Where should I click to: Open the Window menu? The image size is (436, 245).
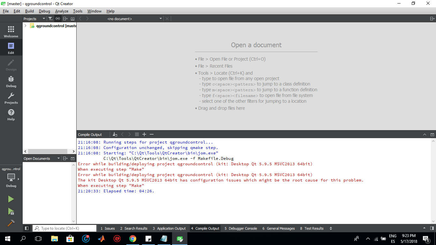coord(94,11)
